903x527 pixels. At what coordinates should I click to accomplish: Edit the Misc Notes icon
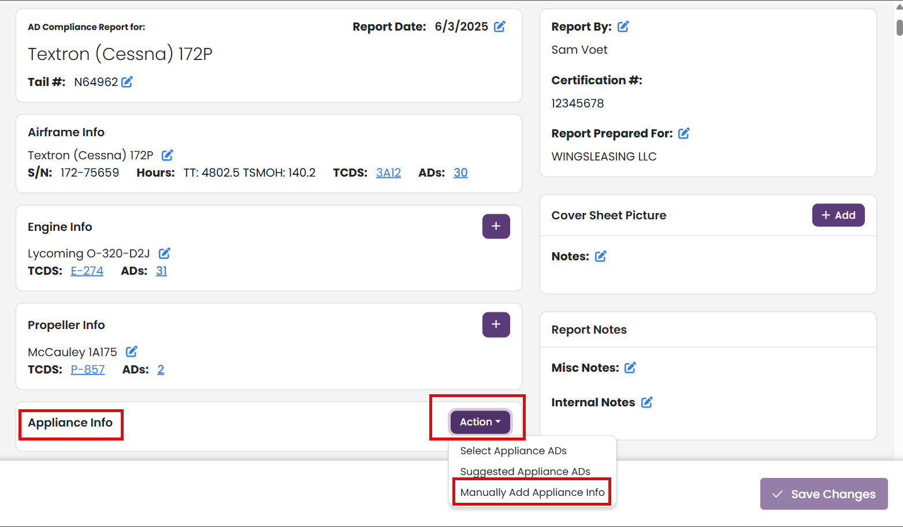630,368
